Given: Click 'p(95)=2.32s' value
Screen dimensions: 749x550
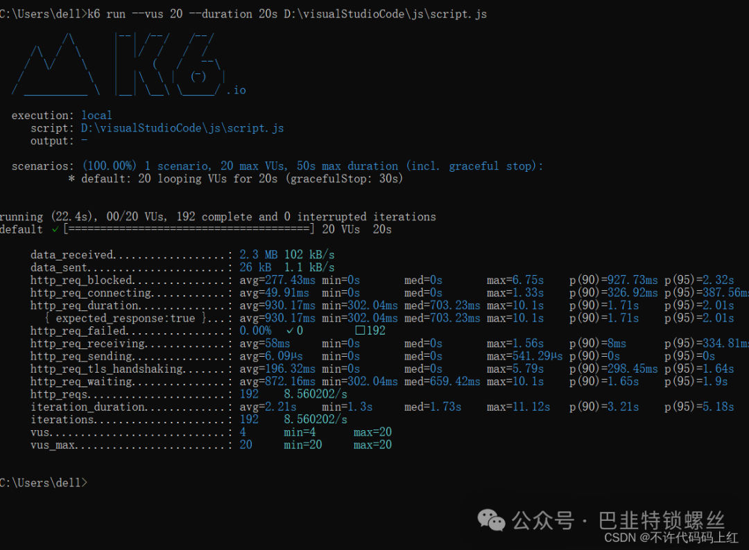Looking at the screenshot, I should point(699,280).
